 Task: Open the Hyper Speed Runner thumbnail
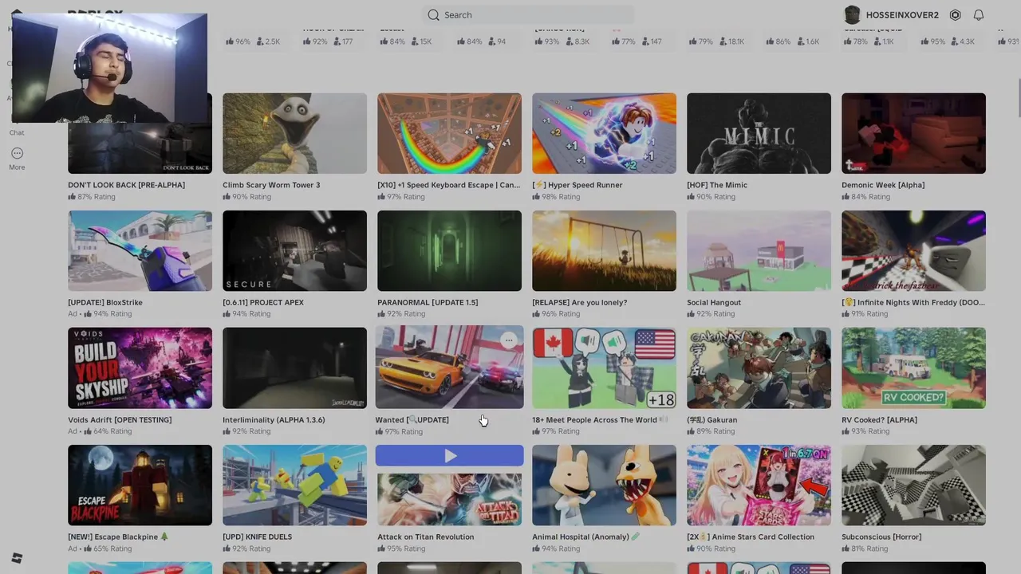pos(604,133)
